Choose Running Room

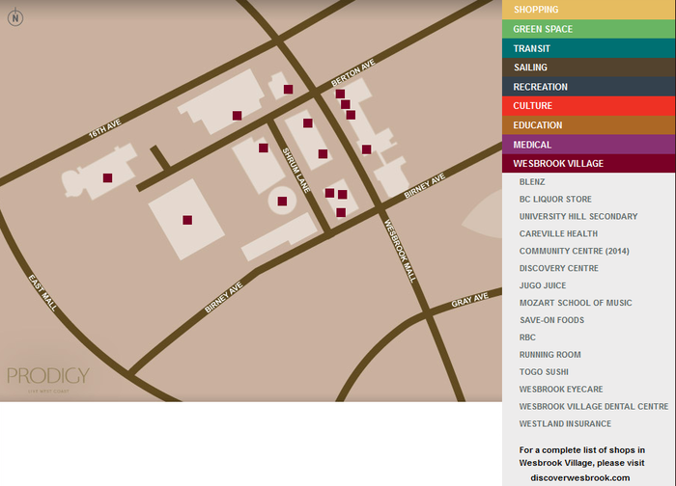[549, 354]
